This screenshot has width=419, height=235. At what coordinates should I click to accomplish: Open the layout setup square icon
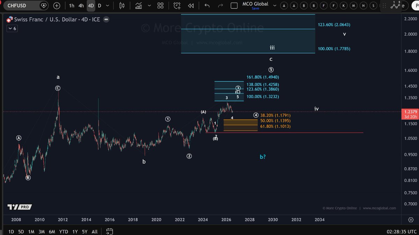point(235,6)
